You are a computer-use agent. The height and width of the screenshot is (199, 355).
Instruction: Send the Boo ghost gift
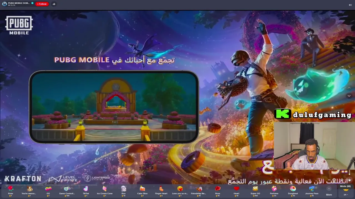coord(123,191)
